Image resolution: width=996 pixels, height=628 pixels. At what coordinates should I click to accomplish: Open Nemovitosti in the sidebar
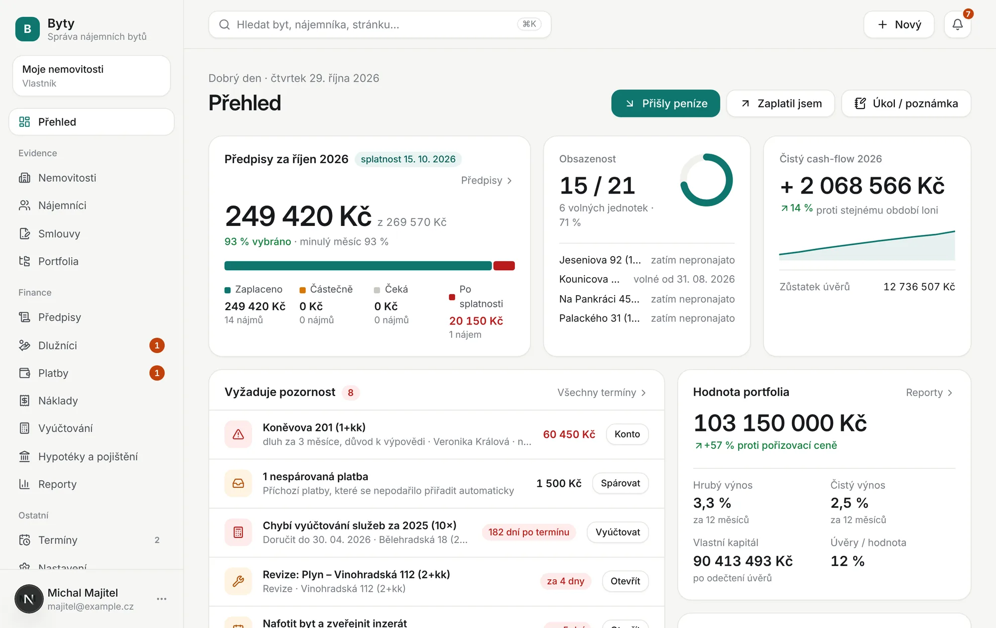click(91, 178)
